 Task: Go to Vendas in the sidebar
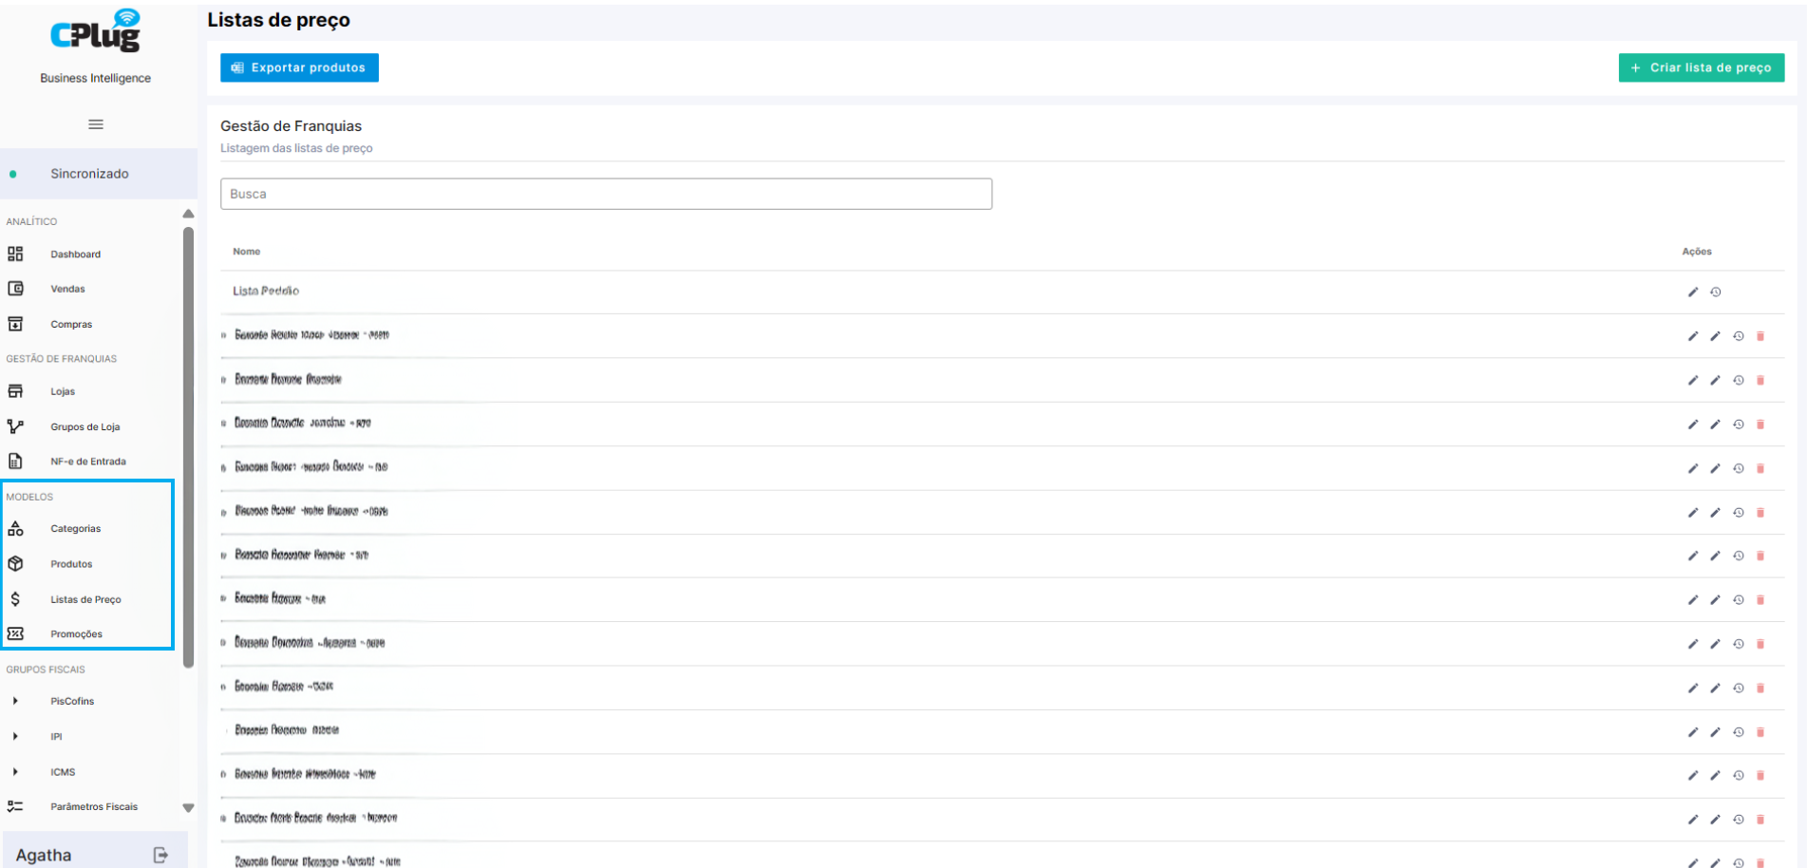point(67,289)
